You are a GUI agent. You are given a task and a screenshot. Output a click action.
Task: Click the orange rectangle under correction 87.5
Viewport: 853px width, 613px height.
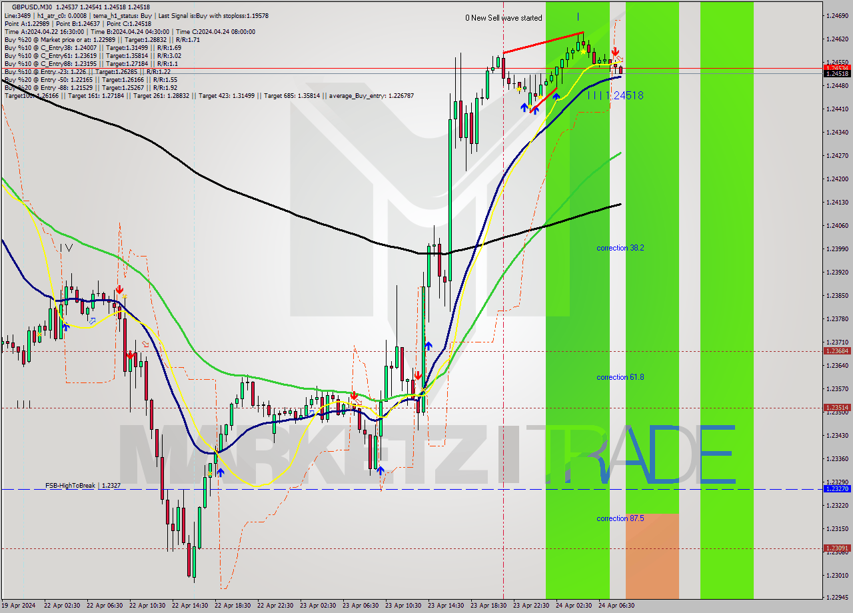[x=652, y=556]
